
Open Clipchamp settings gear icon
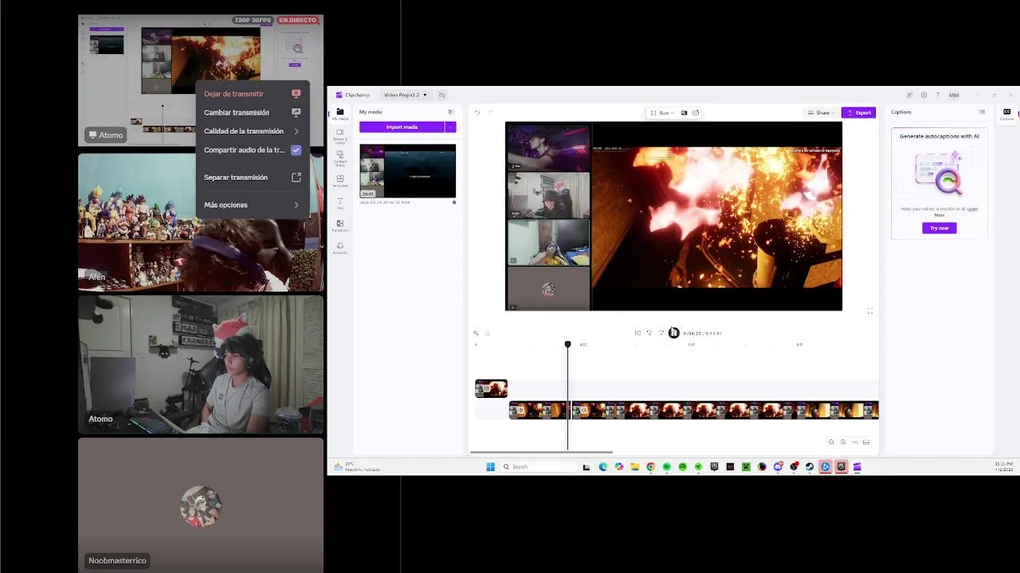(x=924, y=95)
